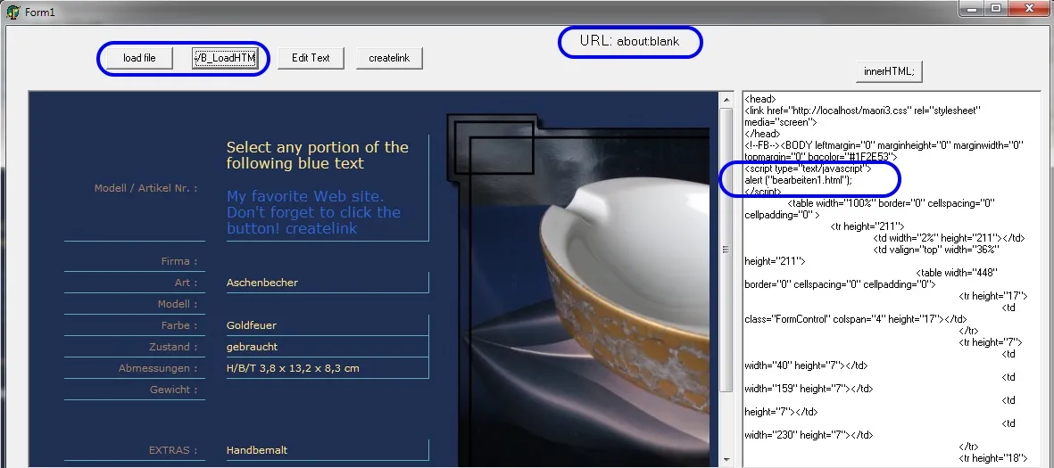
Task: Click the 'EXTRAS :' label
Action: [173, 450]
